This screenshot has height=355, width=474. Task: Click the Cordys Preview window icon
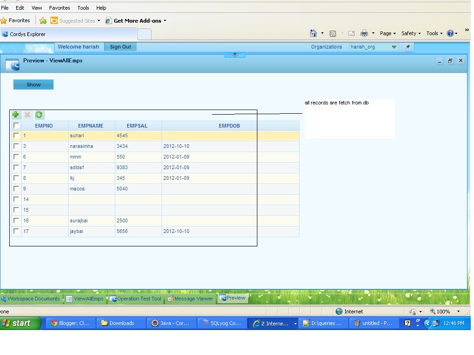point(12,64)
